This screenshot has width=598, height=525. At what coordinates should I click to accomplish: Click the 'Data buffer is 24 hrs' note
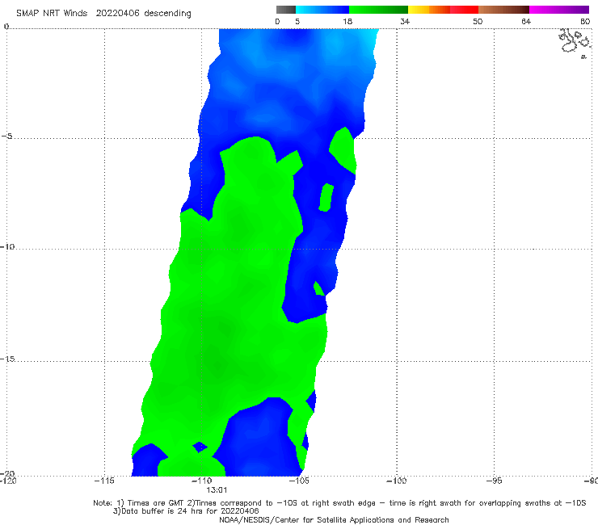[x=186, y=511]
